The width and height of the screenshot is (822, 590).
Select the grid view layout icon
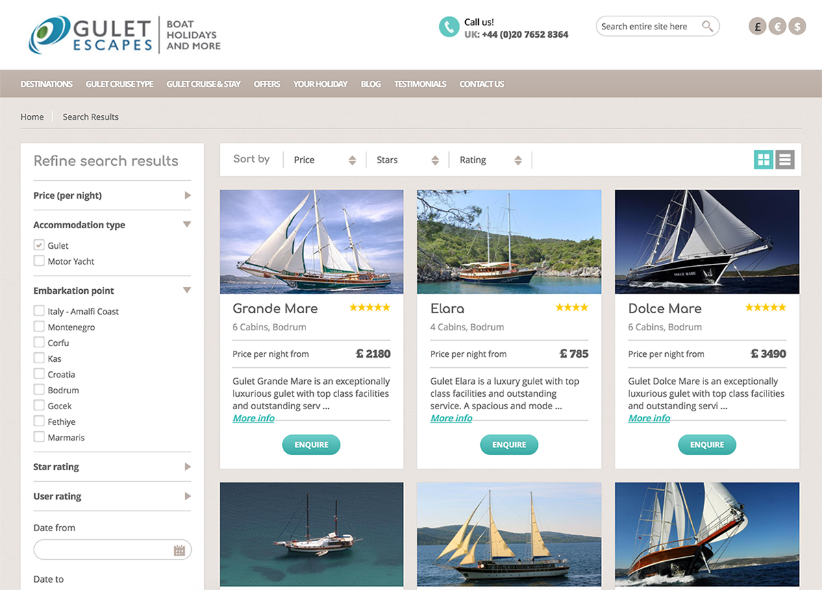point(764,160)
